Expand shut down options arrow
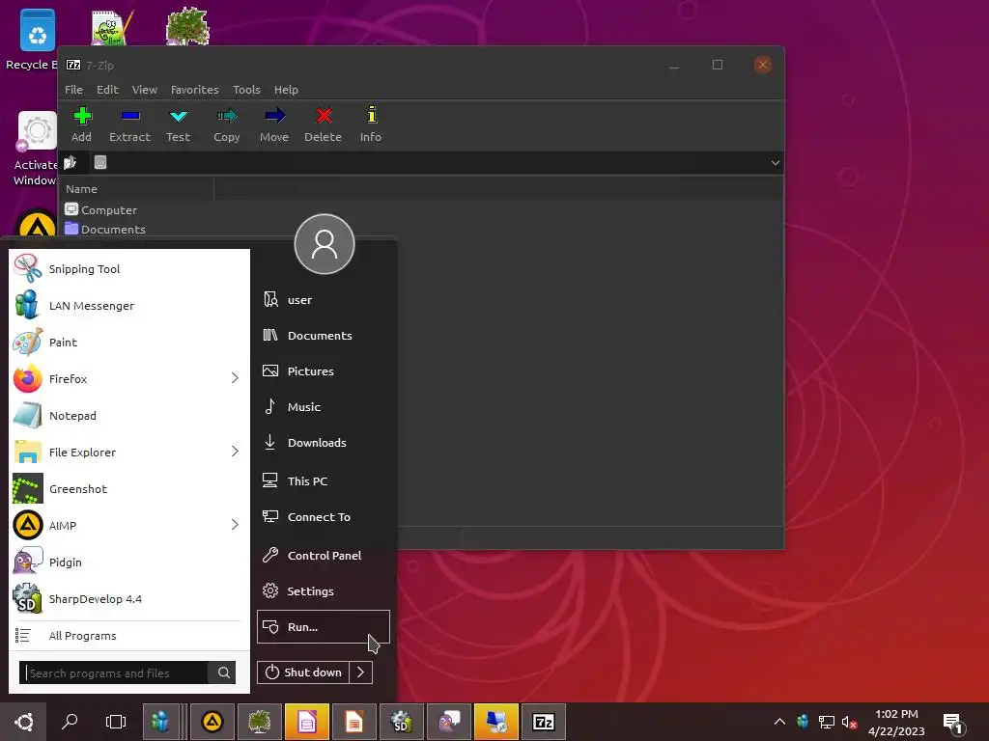This screenshot has width=989, height=741. (x=361, y=672)
